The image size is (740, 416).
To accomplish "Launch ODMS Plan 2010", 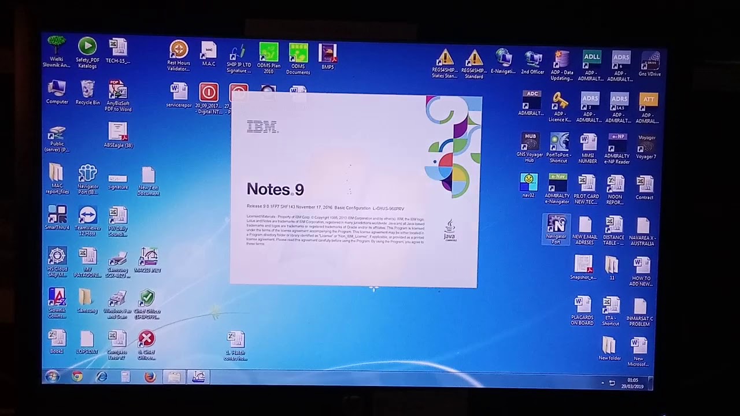I will (x=269, y=58).
